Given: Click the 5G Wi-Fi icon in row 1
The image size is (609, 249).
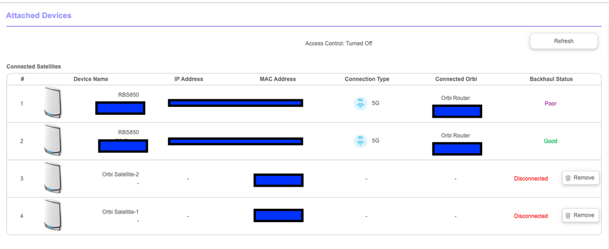Looking at the screenshot, I should [x=360, y=104].
